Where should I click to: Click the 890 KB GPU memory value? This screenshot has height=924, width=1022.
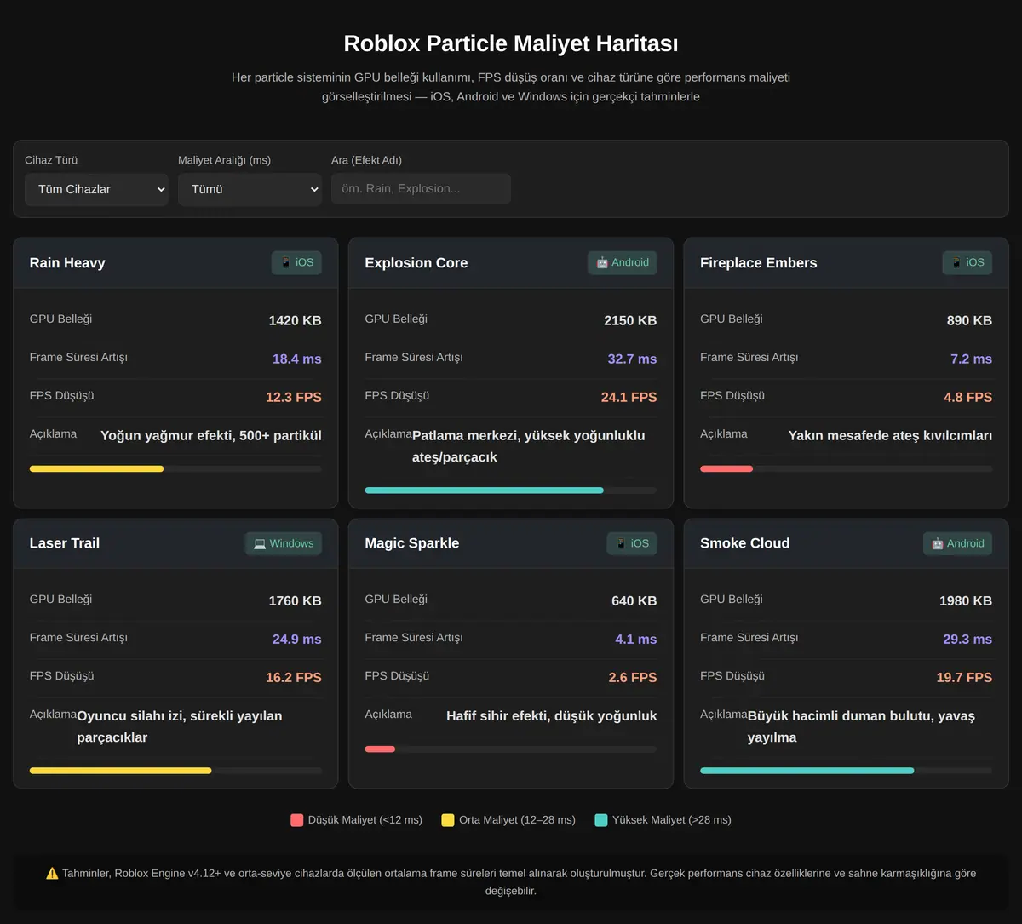point(970,320)
